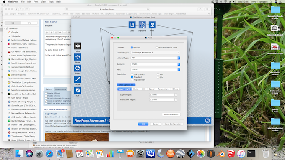Select Low (Faster) resolution
This screenshot has height=160, width=285.
(x=132, y=74)
